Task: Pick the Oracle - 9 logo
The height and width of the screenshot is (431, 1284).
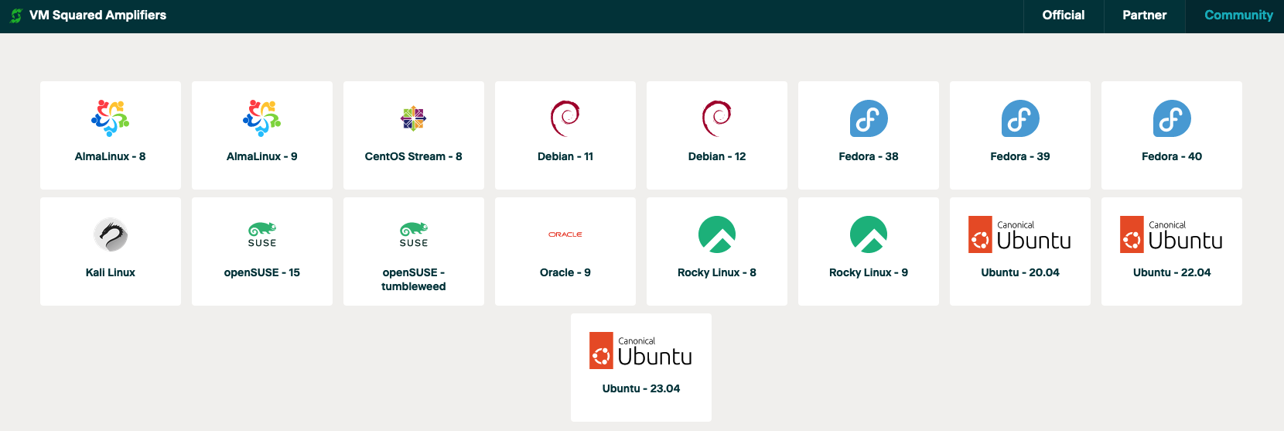Action: tap(565, 234)
